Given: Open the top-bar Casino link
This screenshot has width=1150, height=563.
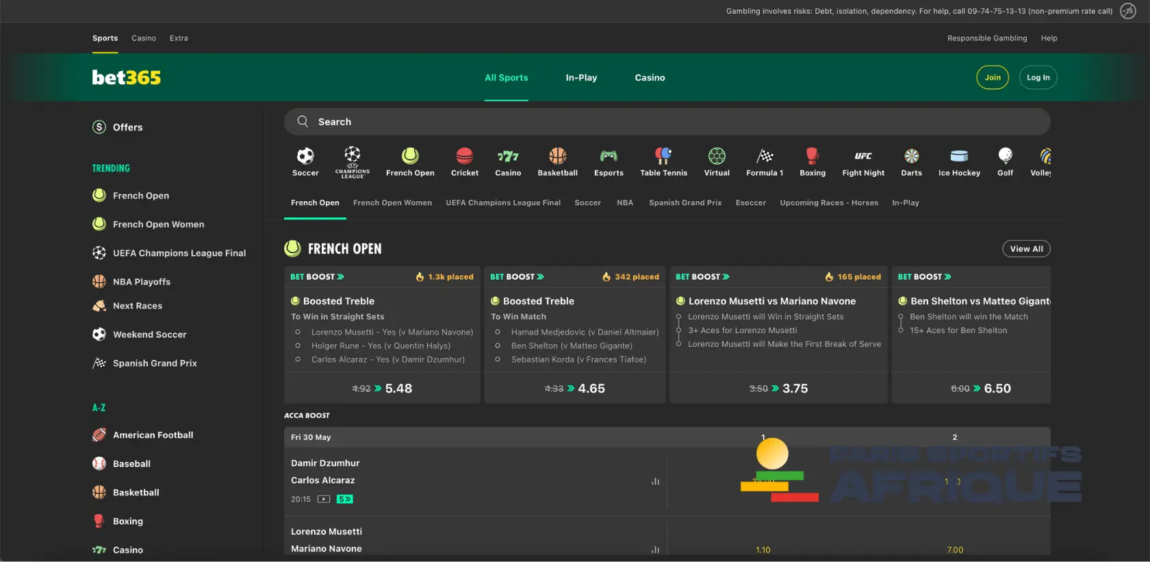Looking at the screenshot, I should (144, 38).
